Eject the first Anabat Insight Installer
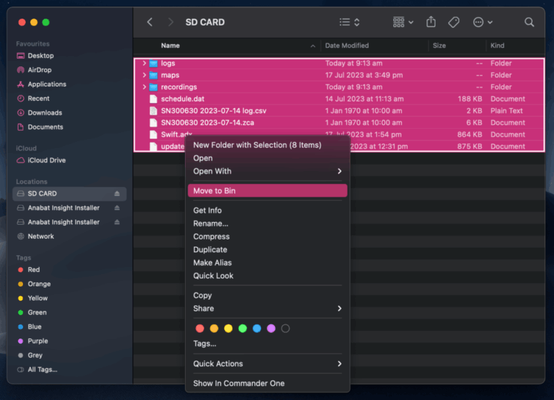Image resolution: width=554 pixels, height=400 pixels. [117, 208]
